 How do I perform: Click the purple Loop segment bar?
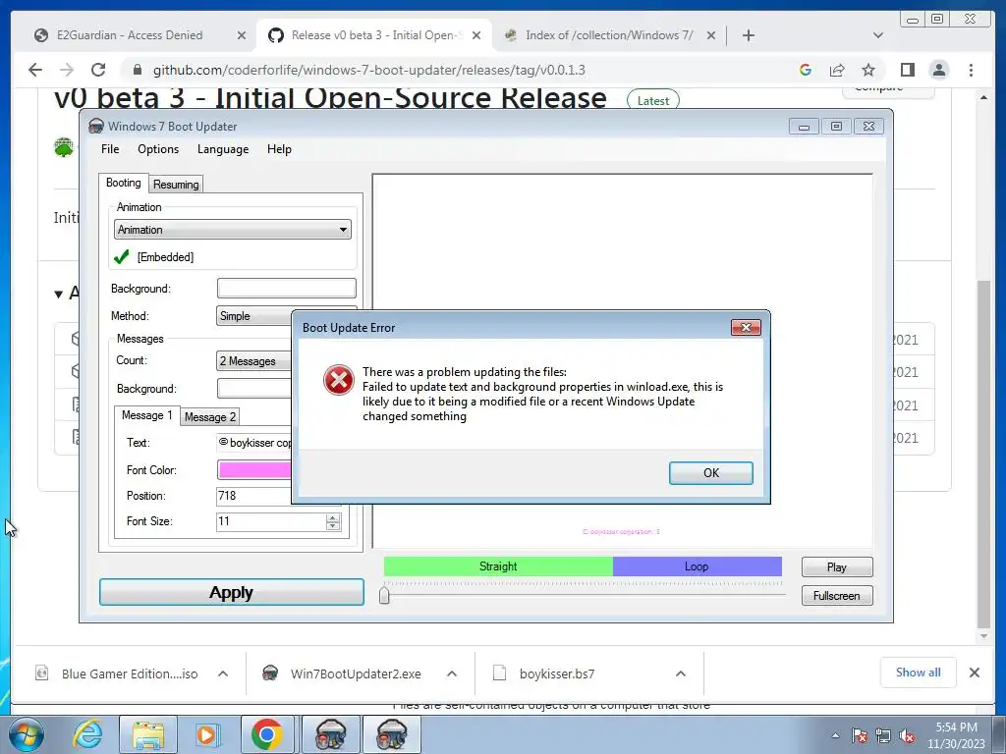(x=698, y=566)
